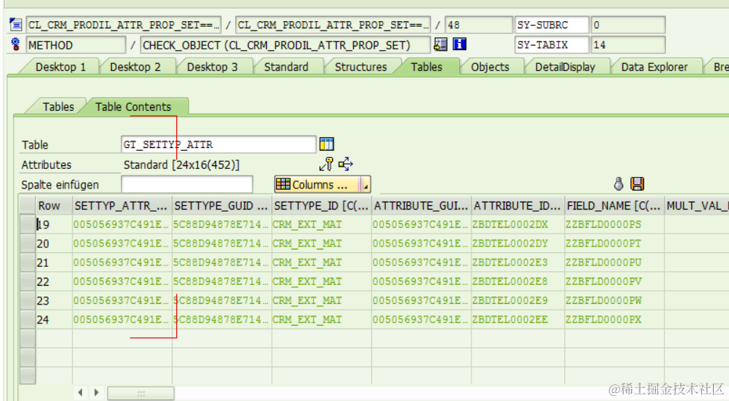The width and height of the screenshot is (729, 401).
Task: Click the Columns ... button
Action: pyautogui.click(x=318, y=184)
